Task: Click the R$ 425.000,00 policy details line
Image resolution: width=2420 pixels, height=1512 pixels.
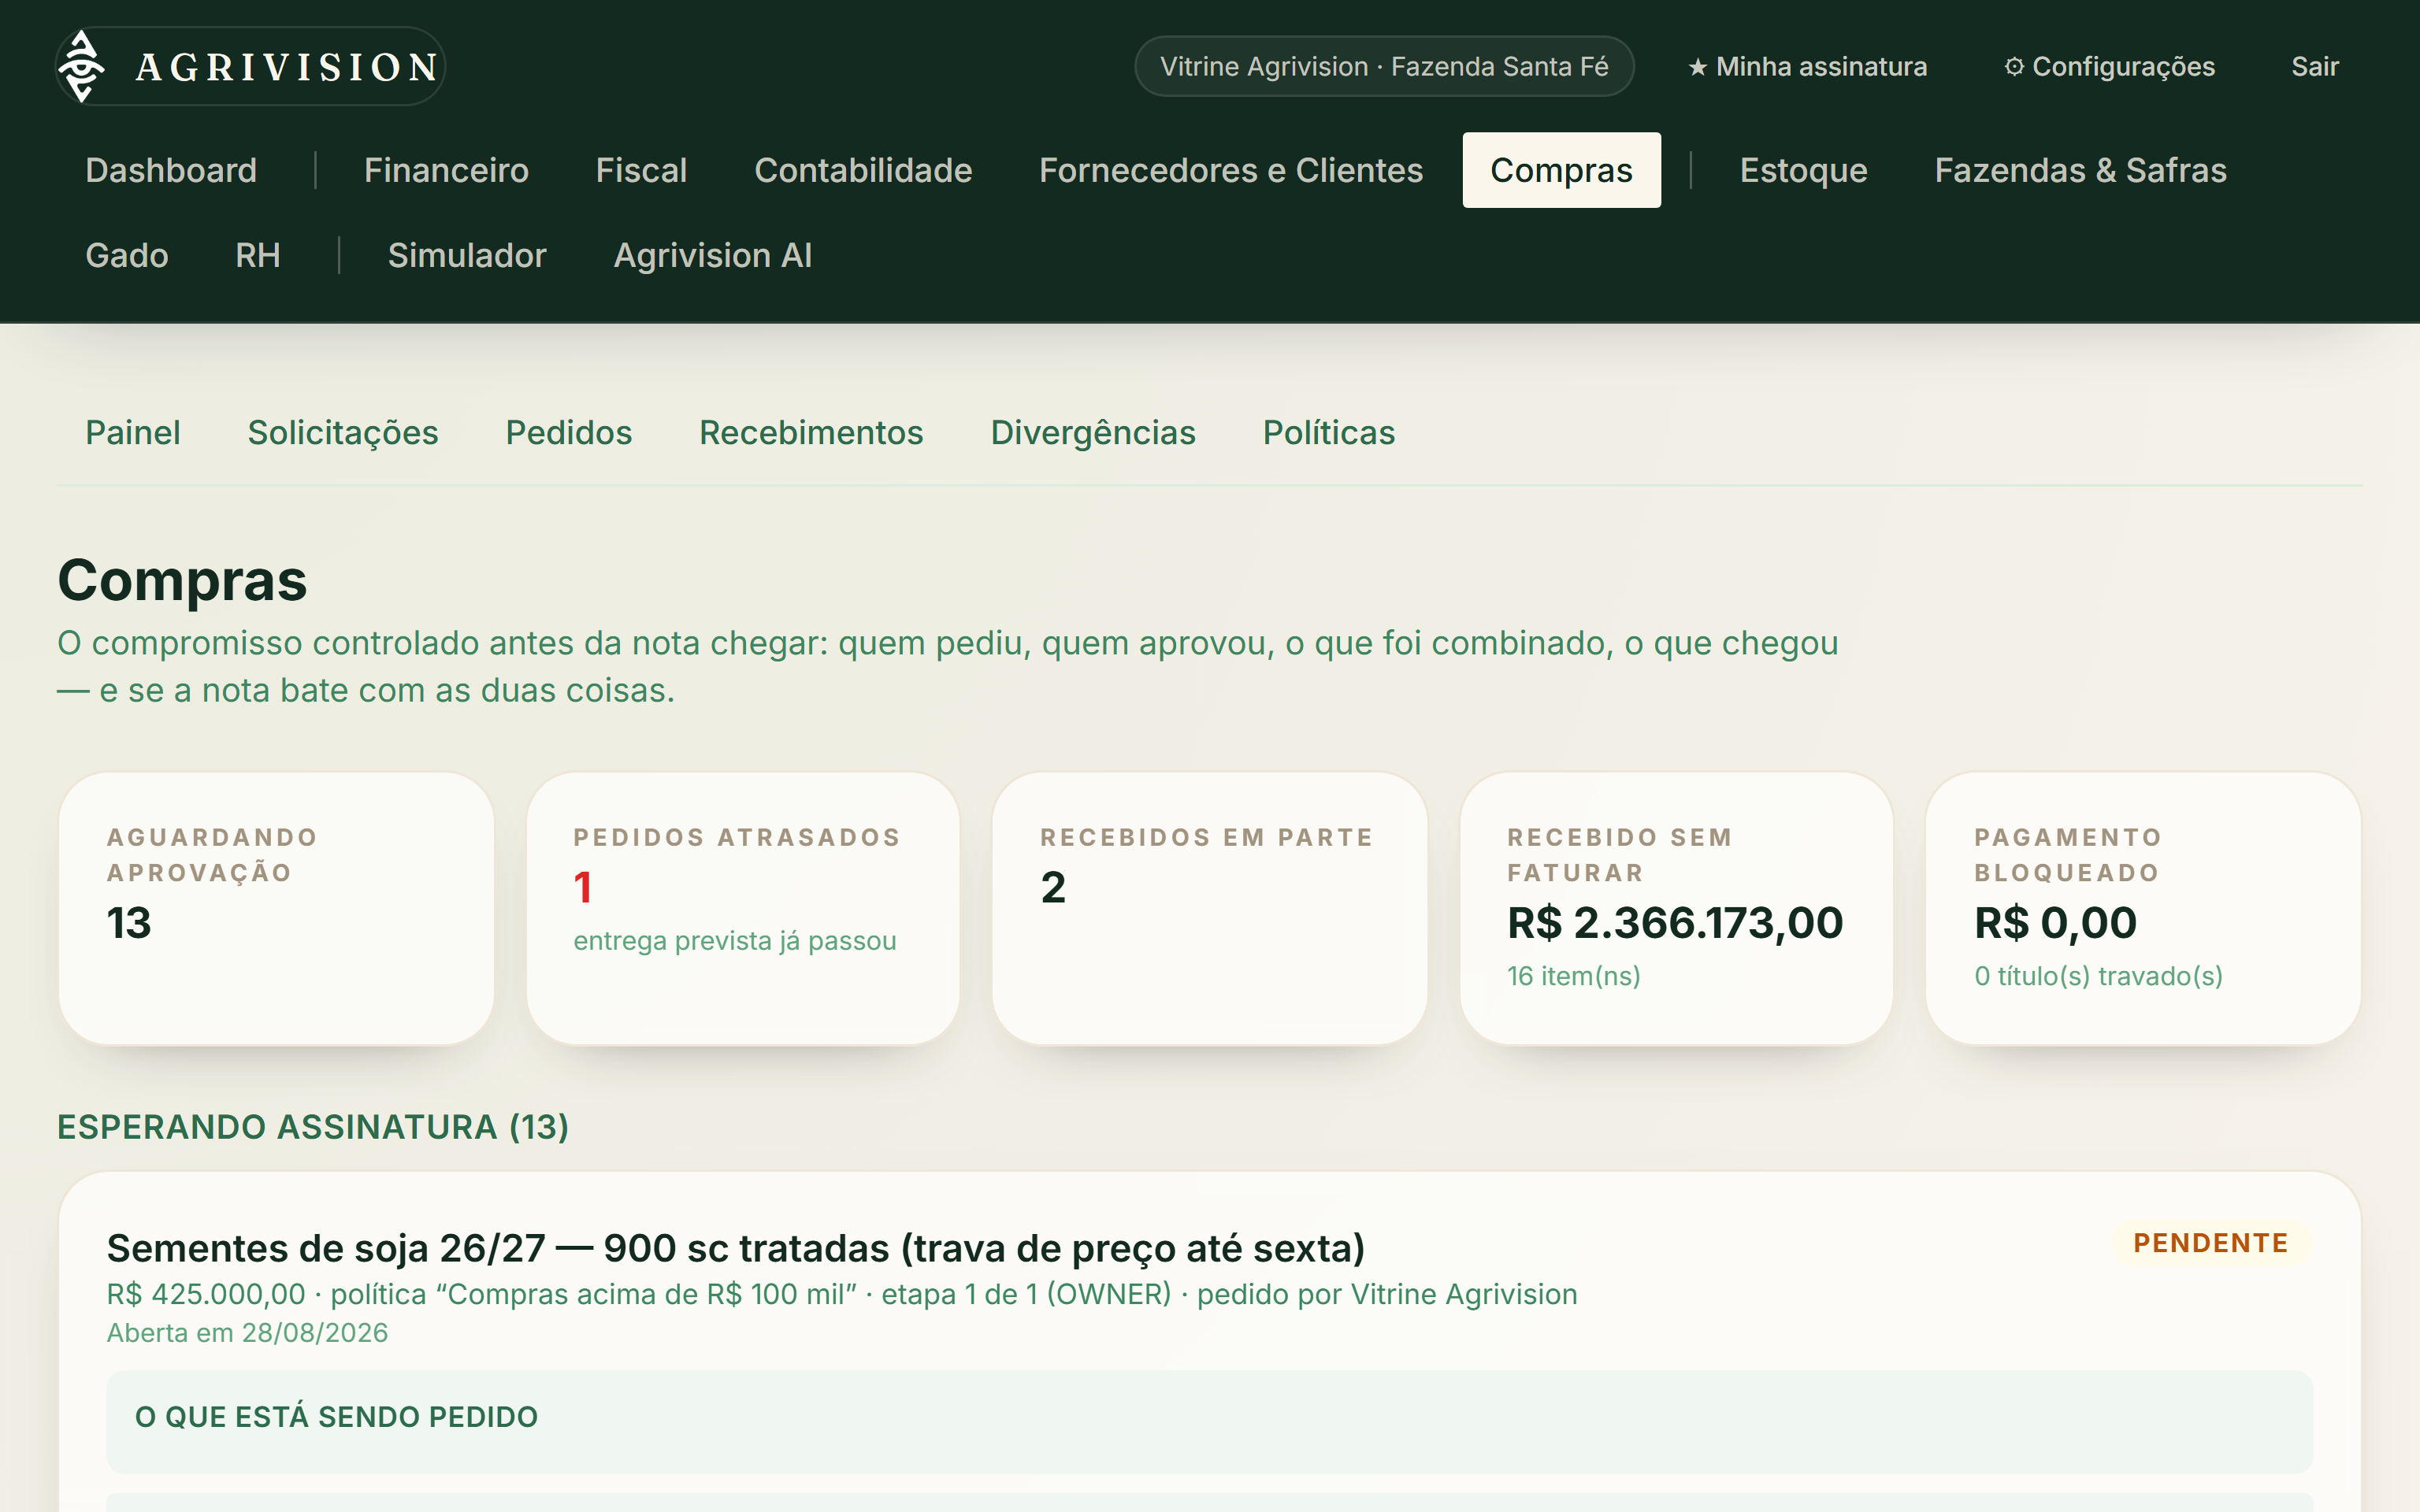Action: click(x=842, y=1294)
